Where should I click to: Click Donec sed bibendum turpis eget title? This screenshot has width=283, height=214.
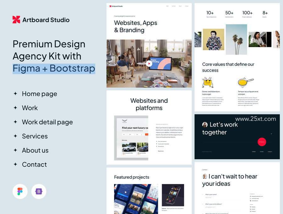pos(211,93)
